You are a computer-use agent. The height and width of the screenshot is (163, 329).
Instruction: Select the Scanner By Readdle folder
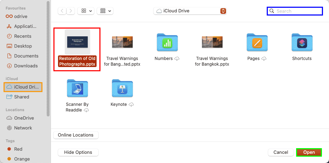coord(77,88)
